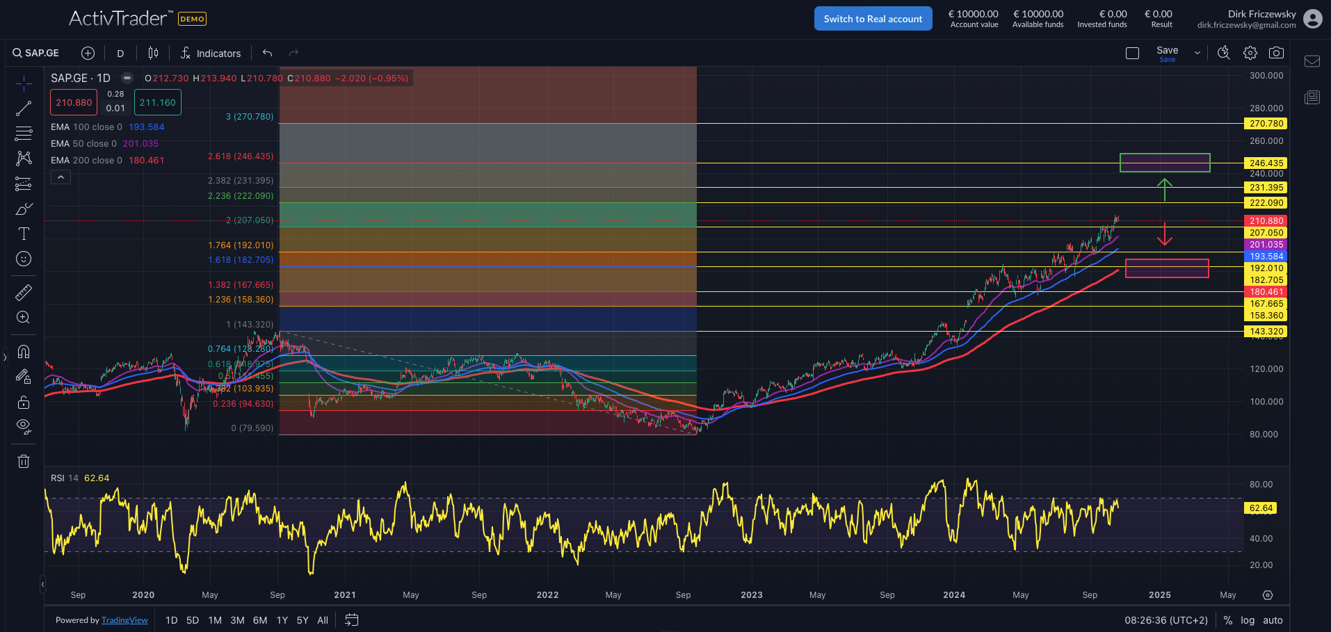Viewport: 1331px width, 632px height.
Task: Toggle log scale on price axis
Action: click(x=1248, y=620)
